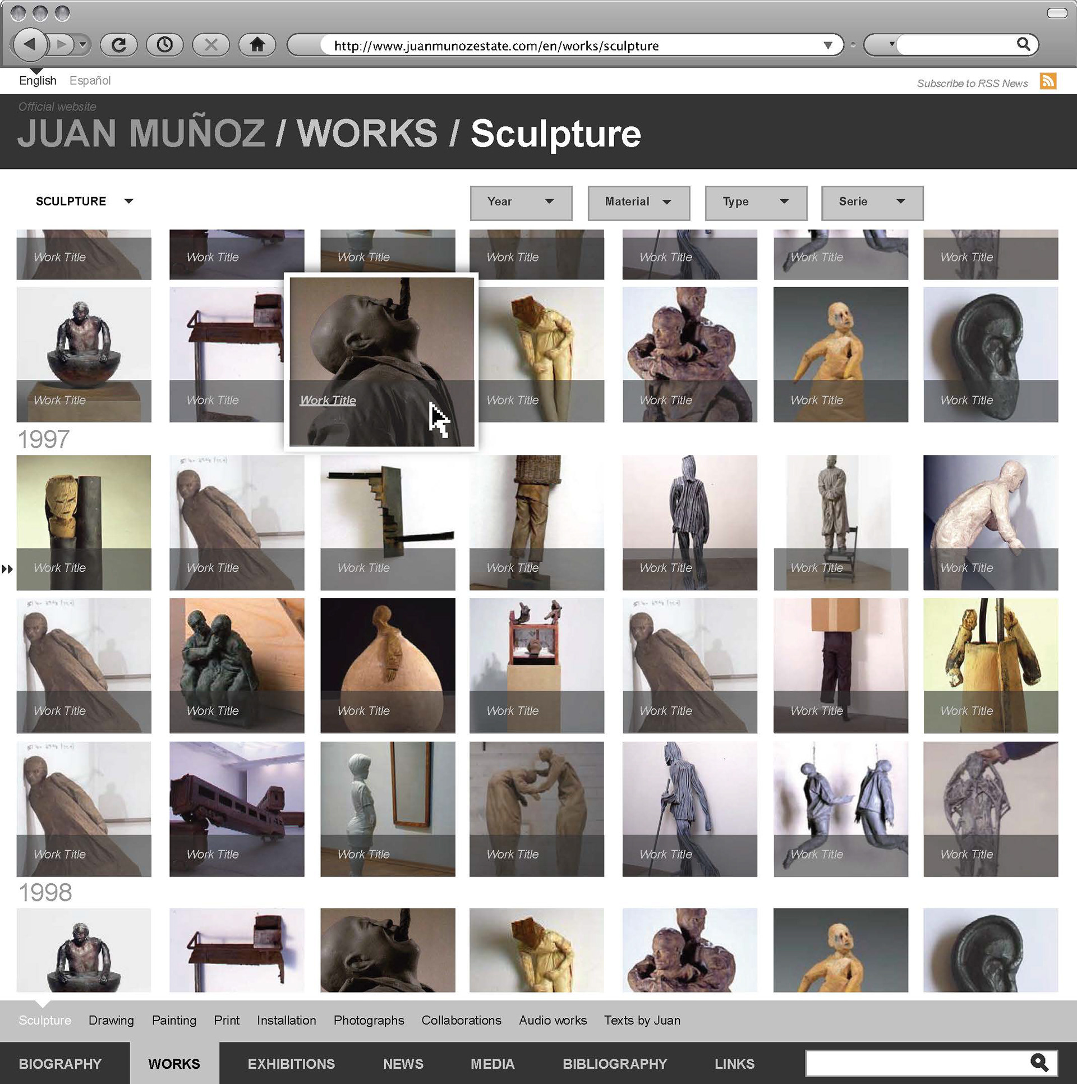Image resolution: width=1077 pixels, height=1084 pixels.
Task: Reload the page with the refresh icon
Action: click(118, 45)
